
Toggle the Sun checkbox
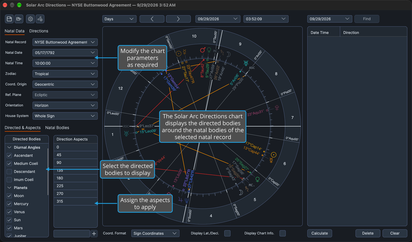click(x=9, y=220)
